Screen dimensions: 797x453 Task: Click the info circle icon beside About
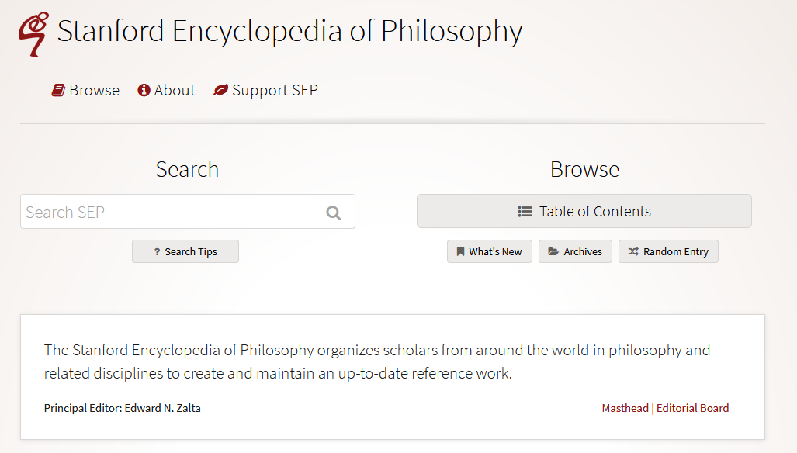coord(144,90)
